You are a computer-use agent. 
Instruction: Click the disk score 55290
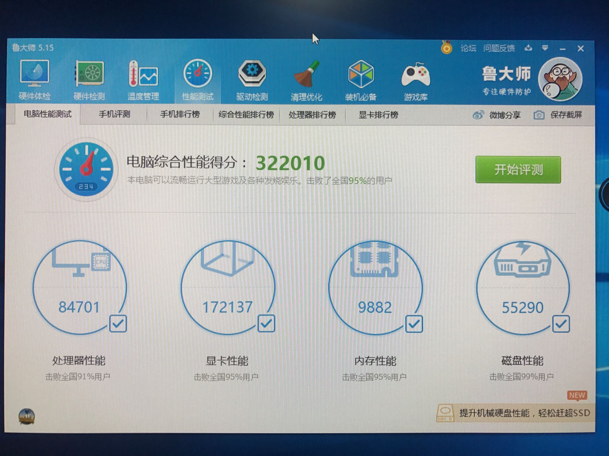click(523, 308)
